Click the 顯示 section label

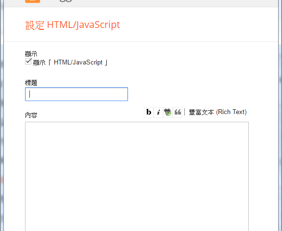[x=31, y=54]
